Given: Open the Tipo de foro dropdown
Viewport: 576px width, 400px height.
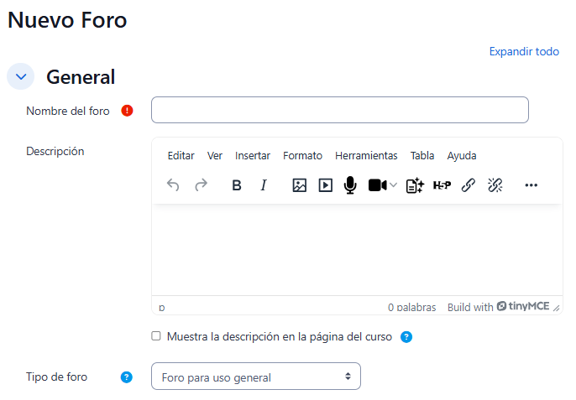Looking at the screenshot, I should [255, 377].
